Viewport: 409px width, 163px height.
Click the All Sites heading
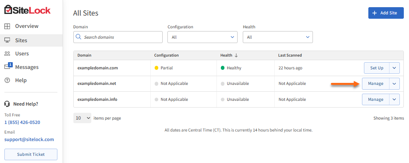[x=86, y=13]
